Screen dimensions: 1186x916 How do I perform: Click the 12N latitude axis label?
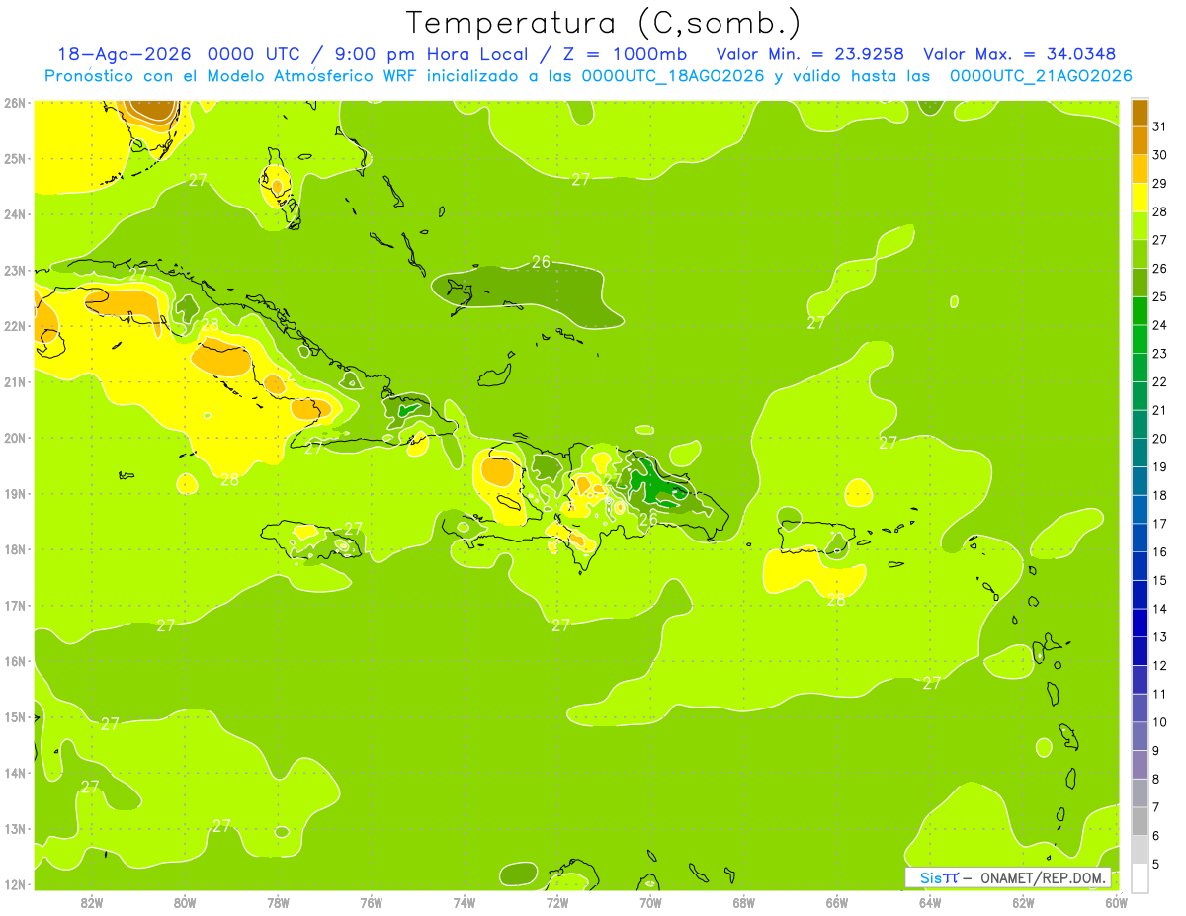click(x=14, y=884)
